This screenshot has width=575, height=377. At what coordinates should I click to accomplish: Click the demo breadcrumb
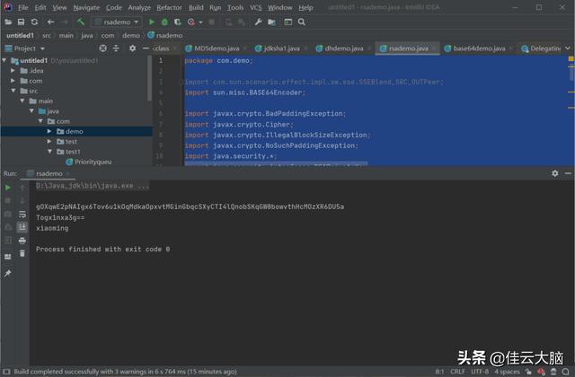tap(131, 36)
